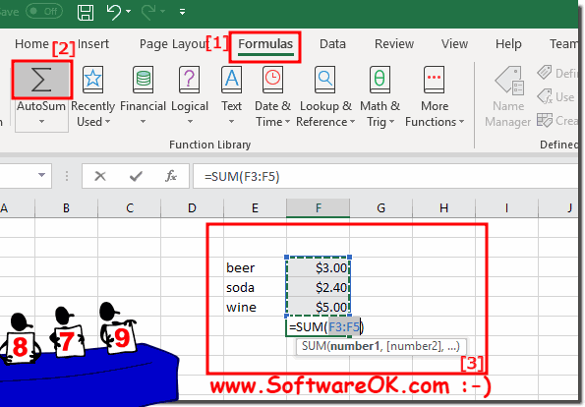Click the cell containing wine

[255, 307]
